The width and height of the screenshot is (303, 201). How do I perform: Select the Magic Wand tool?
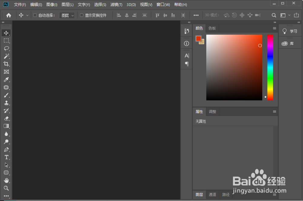tap(6, 56)
